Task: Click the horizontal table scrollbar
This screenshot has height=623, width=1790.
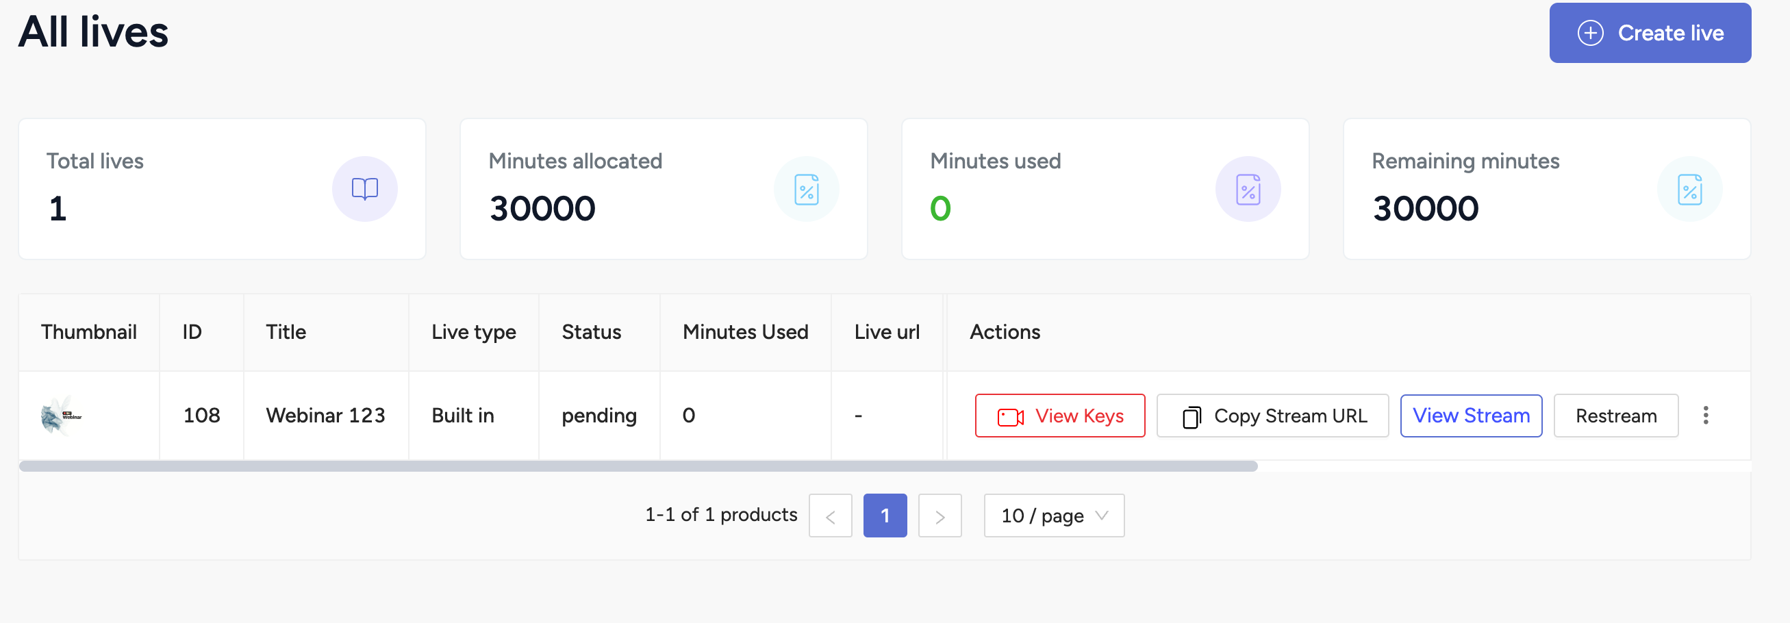Action: tap(638, 466)
